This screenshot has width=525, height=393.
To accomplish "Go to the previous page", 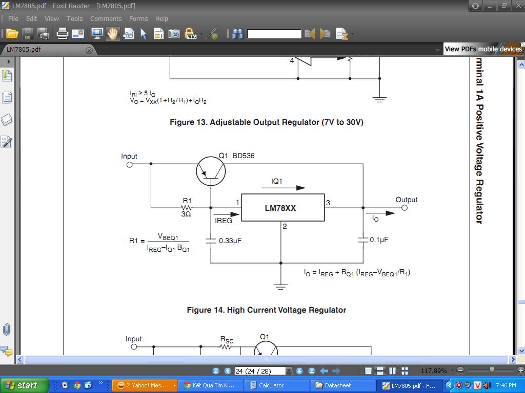I will click(228, 371).
